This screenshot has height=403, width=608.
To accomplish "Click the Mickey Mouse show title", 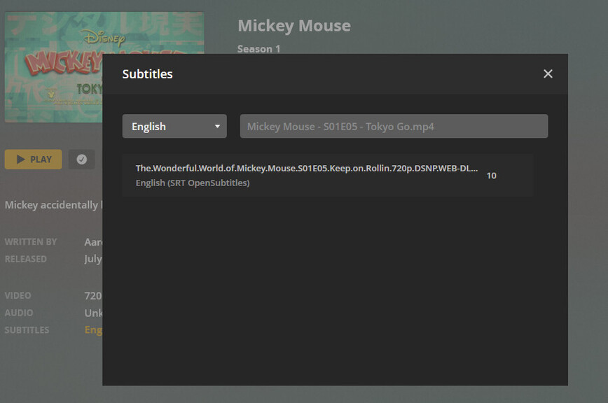I will tap(294, 26).
